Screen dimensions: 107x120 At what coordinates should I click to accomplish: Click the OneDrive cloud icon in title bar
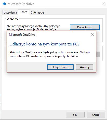(4, 4)
